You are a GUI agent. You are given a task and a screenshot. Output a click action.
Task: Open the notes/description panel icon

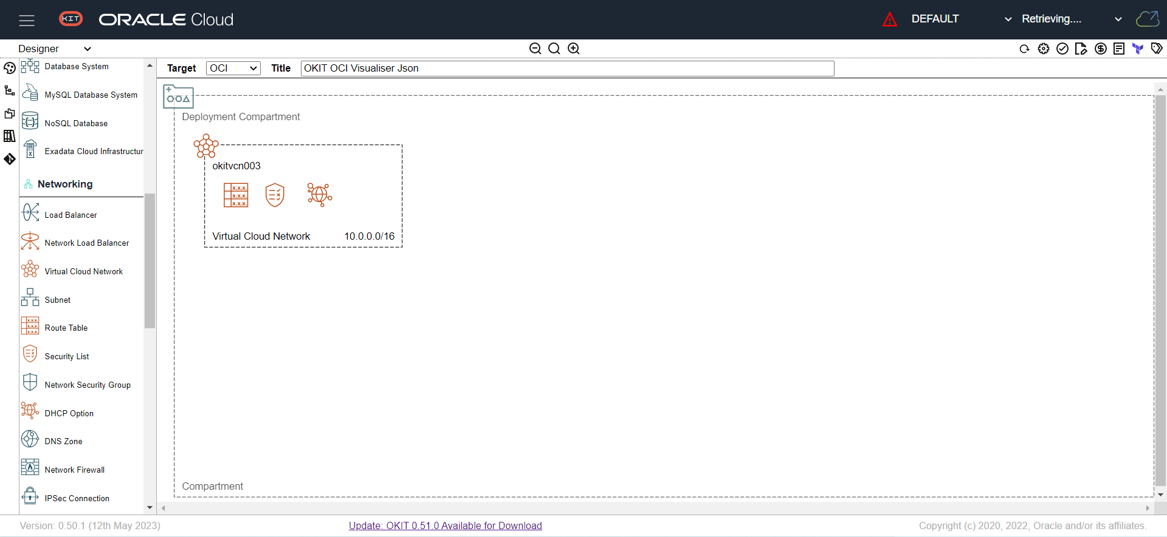tap(1119, 49)
